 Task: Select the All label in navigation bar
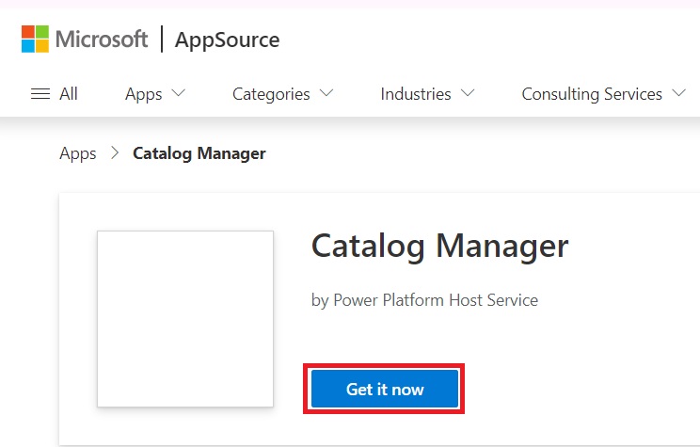(x=69, y=94)
